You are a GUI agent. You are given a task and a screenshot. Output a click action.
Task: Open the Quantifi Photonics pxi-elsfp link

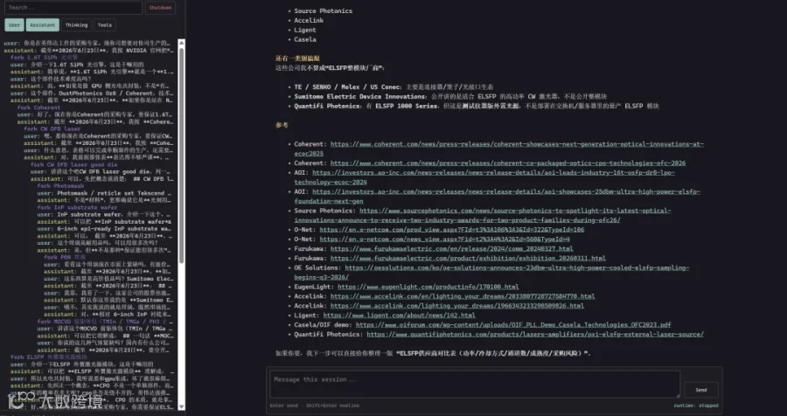[x=535, y=335]
